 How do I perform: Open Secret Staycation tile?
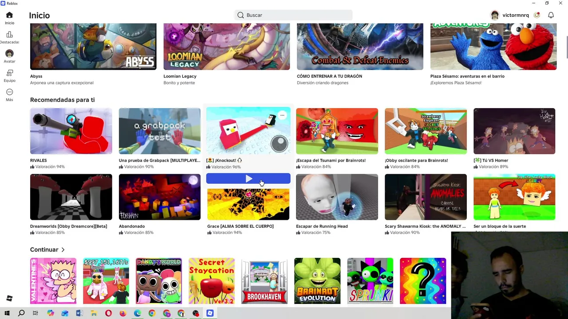[x=212, y=281]
